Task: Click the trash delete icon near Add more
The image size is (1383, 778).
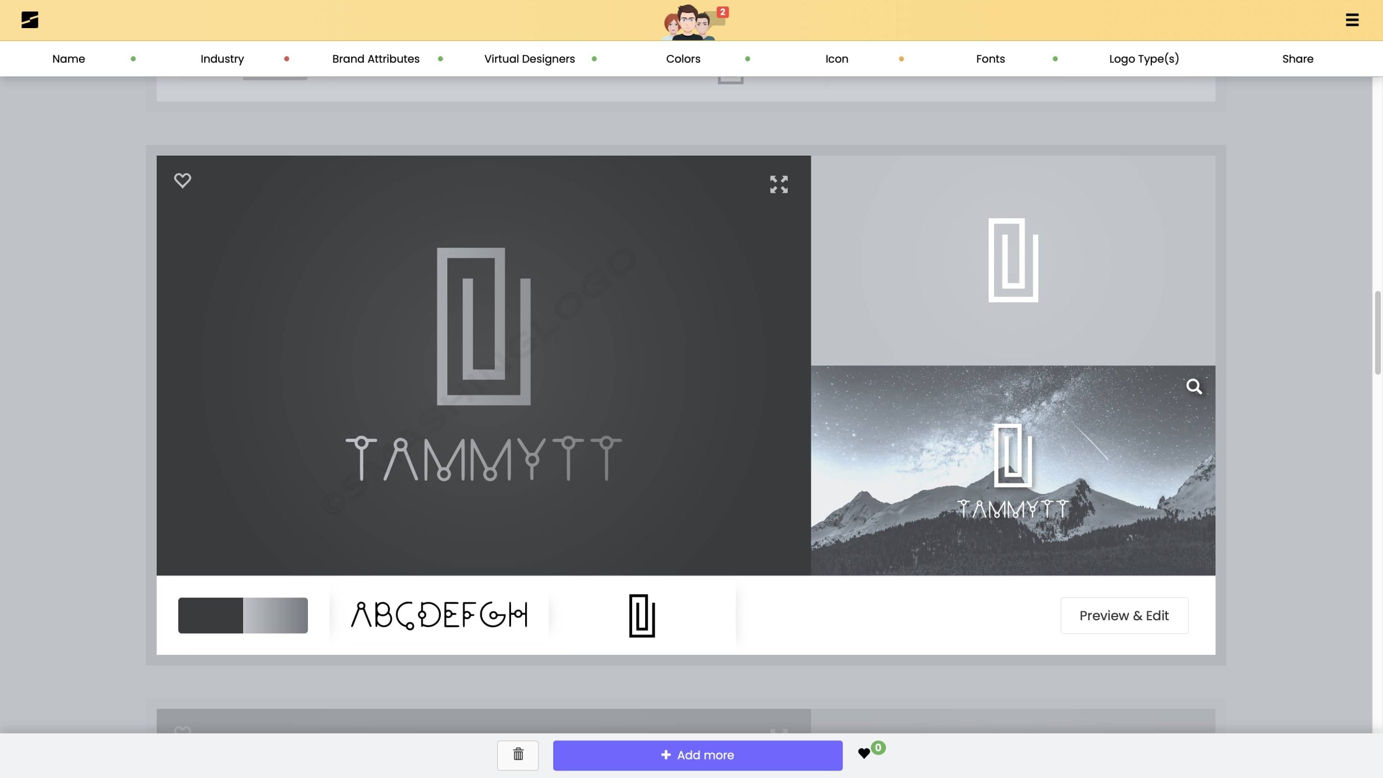Action: pyautogui.click(x=517, y=755)
